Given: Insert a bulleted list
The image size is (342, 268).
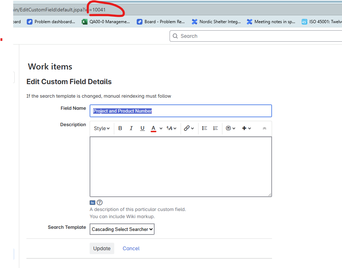Looking at the screenshot, I should (x=204, y=128).
